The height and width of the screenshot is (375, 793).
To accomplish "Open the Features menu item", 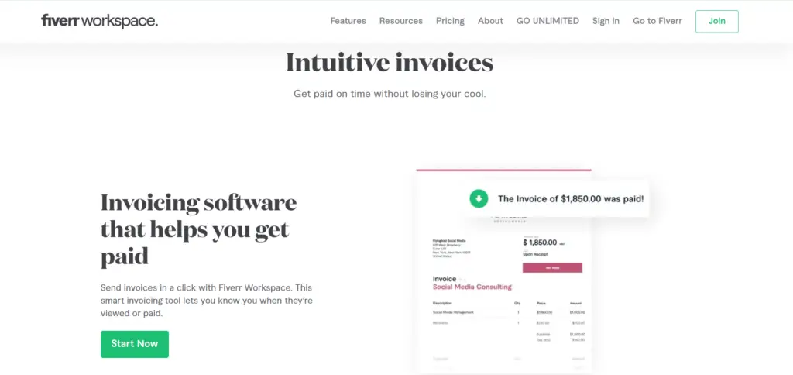I will tap(348, 21).
